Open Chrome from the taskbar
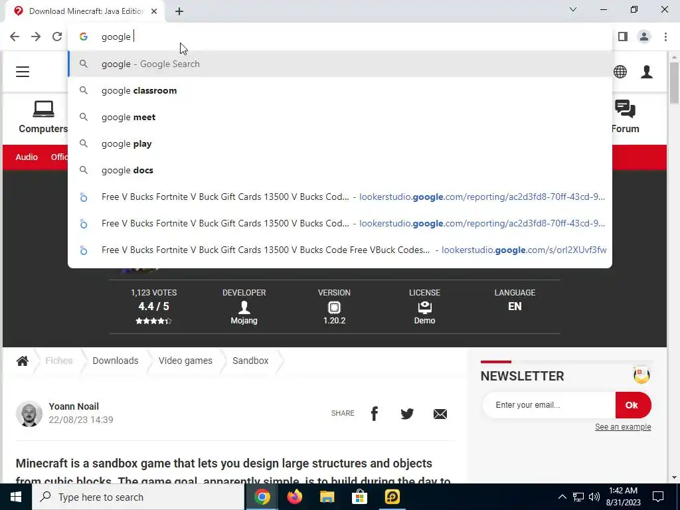The image size is (680, 510). click(x=262, y=497)
